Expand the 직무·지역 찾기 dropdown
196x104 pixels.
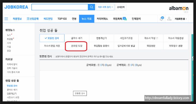click(105, 7)
